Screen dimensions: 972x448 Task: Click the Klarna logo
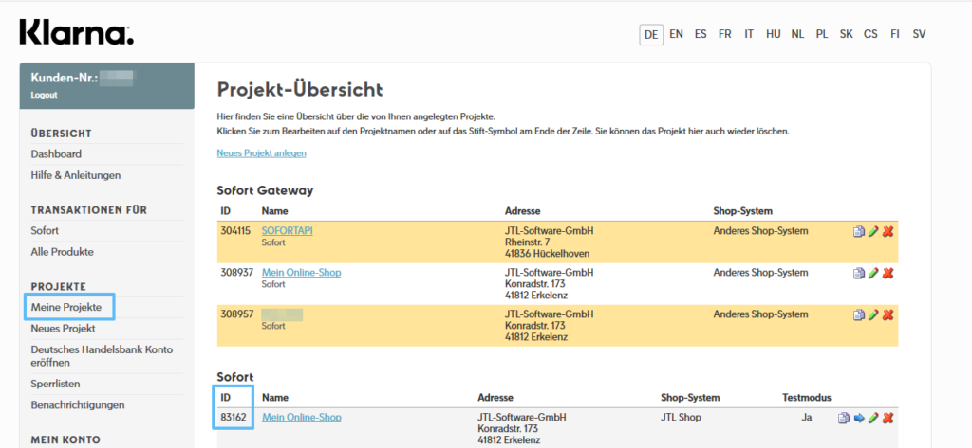tap(76, 33)
